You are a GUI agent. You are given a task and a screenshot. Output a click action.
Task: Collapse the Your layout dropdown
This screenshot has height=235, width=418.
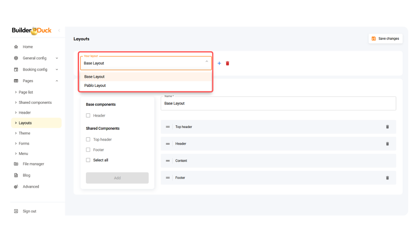click(x=206, y=61)
